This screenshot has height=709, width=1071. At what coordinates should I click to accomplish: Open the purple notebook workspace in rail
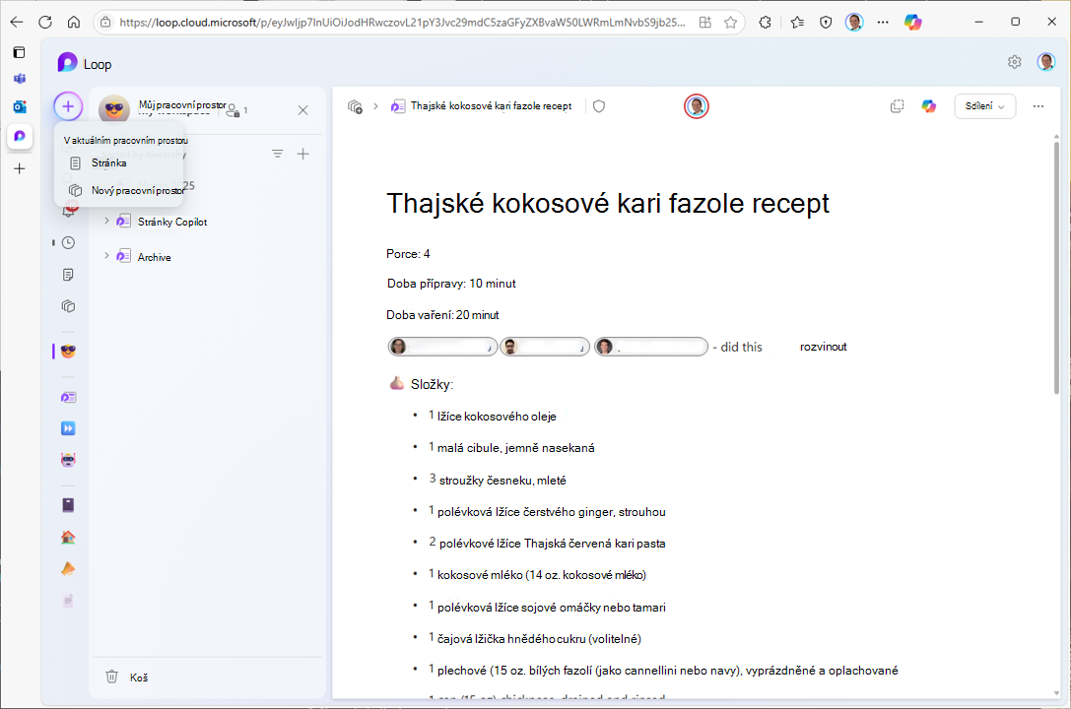(x=68, y=505)
